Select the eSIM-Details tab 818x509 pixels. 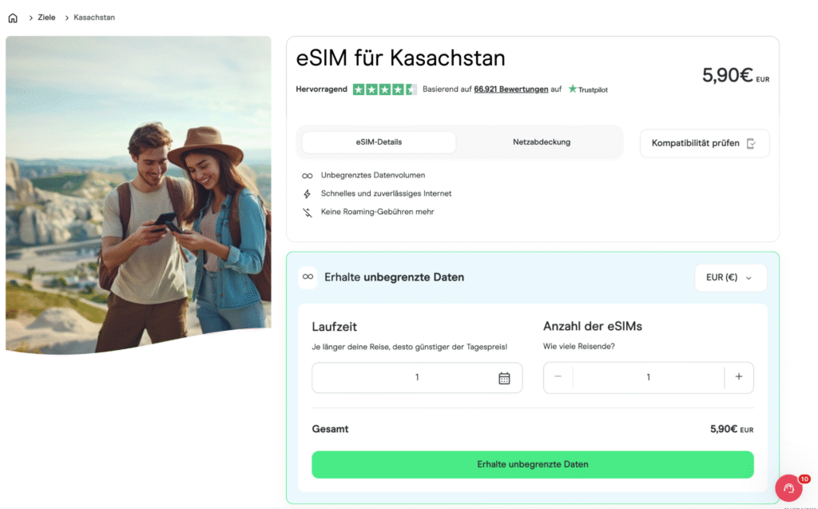coord(378,141)
